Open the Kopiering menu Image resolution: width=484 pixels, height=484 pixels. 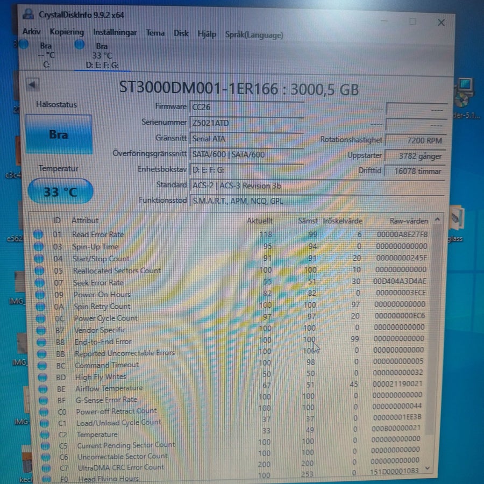coord(67,32)
